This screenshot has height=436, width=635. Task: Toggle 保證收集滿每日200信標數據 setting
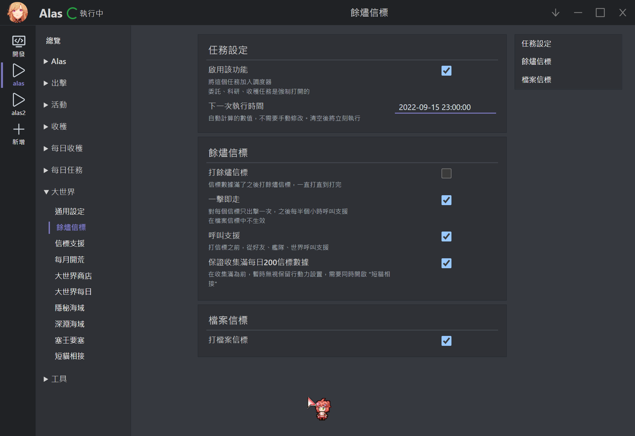pos(446,263)
